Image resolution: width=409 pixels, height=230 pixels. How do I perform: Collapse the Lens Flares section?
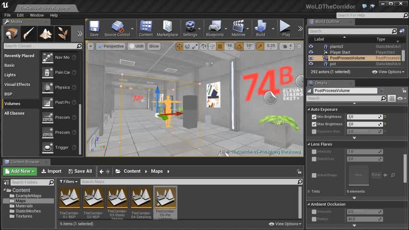308,144
